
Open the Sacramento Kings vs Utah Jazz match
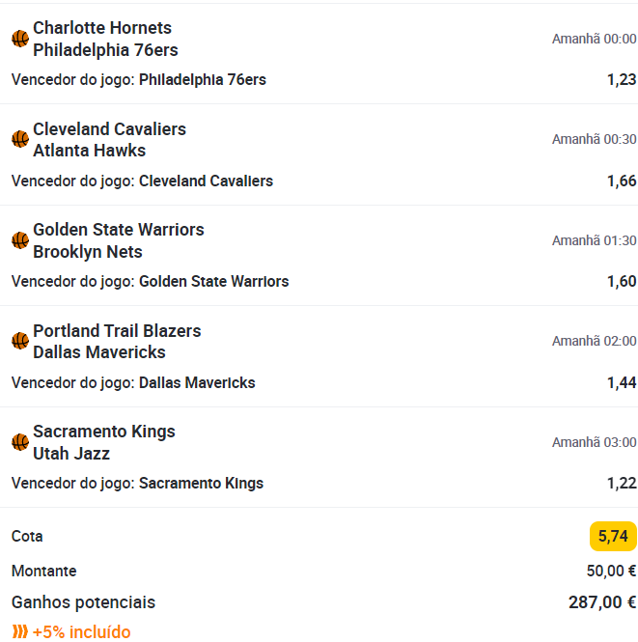pyautogui.click(x=103, y=442)
